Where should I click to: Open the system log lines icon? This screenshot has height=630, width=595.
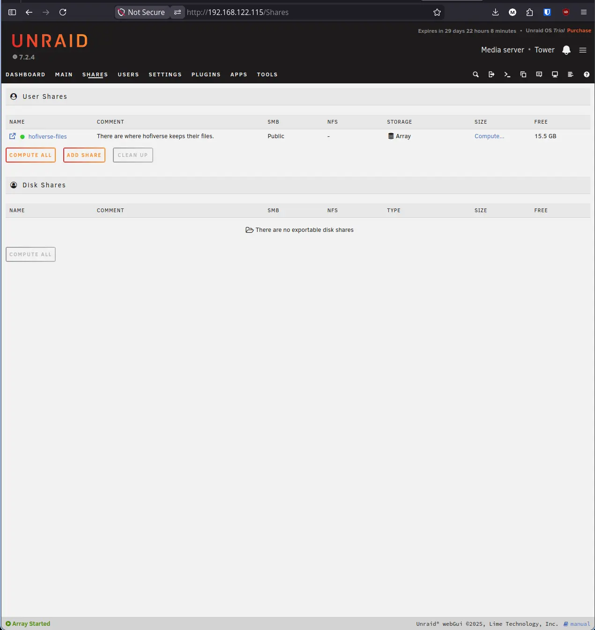[x=571, y=74]
